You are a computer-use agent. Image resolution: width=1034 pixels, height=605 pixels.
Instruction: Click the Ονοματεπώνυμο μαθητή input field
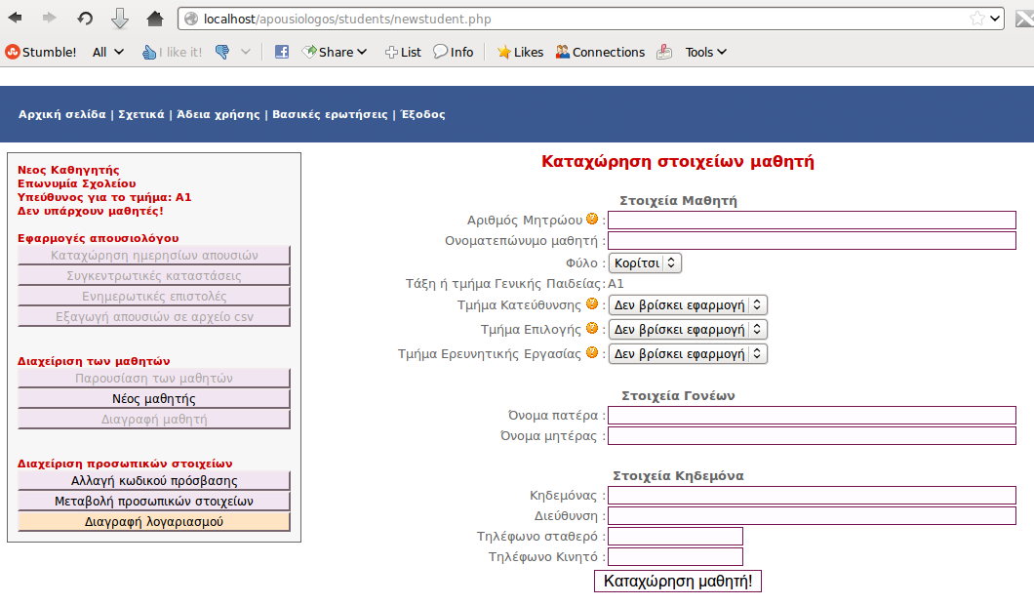click(813, 239)
